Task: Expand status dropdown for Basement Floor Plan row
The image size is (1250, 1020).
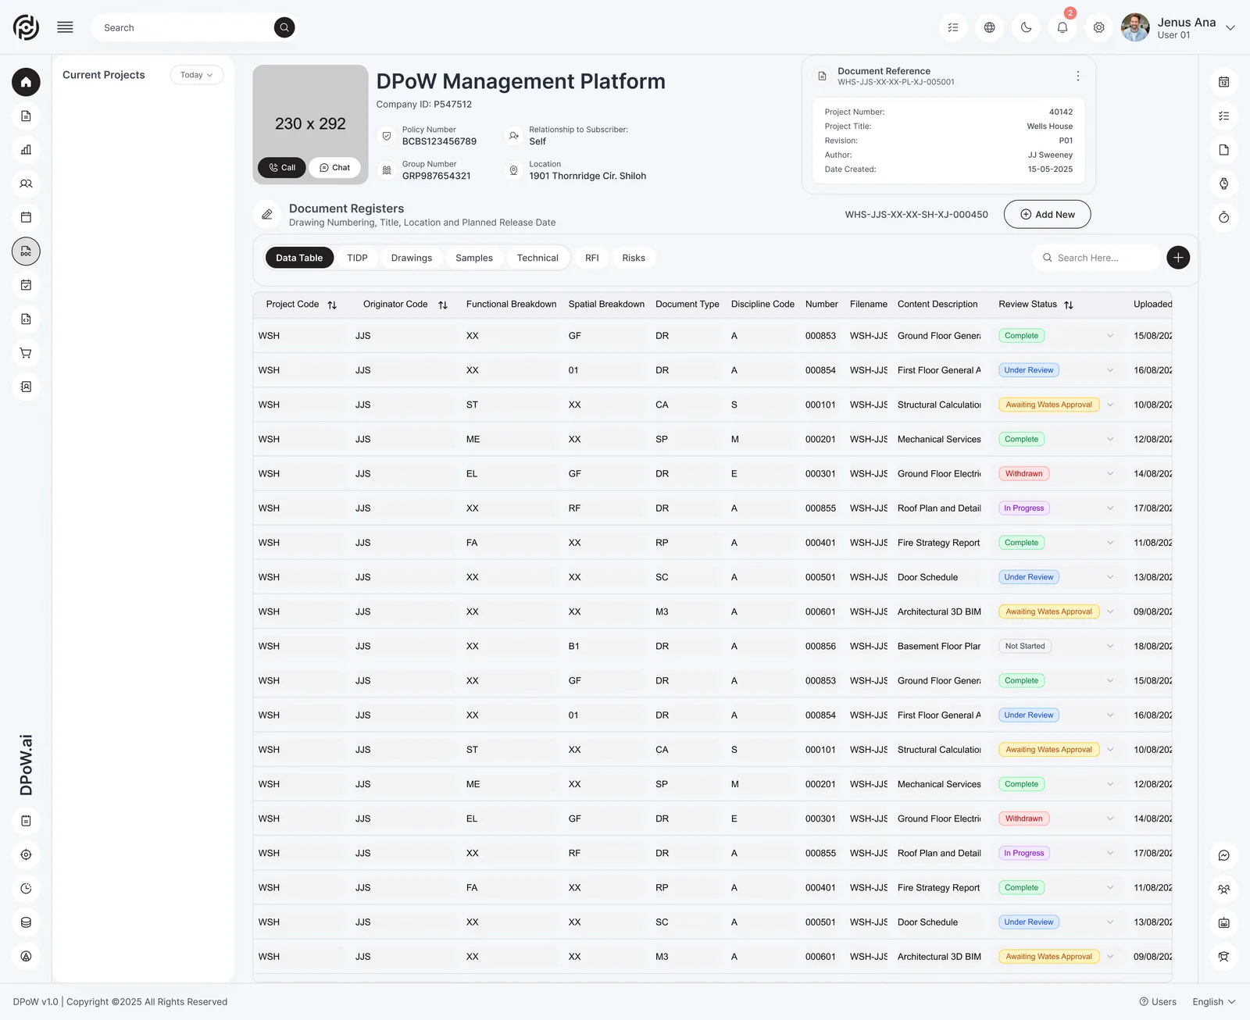Action: click(x=1110, y=647)
